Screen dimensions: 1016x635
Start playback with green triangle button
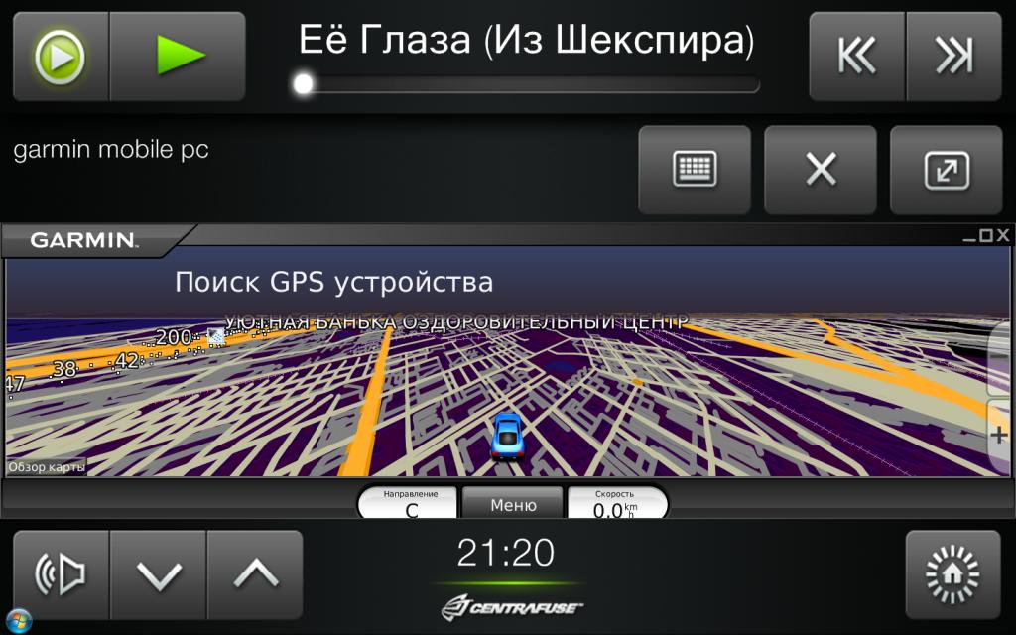click(179, 57)
